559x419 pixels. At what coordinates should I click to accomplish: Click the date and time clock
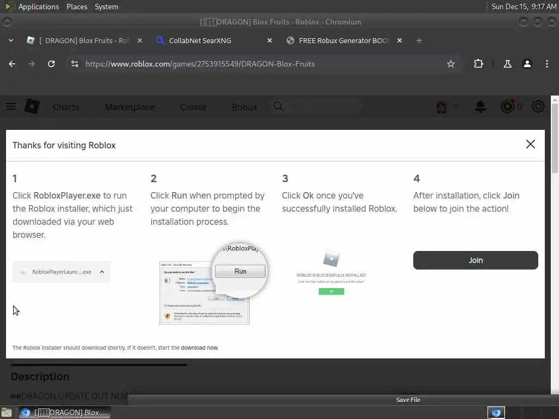coord(524,7)
